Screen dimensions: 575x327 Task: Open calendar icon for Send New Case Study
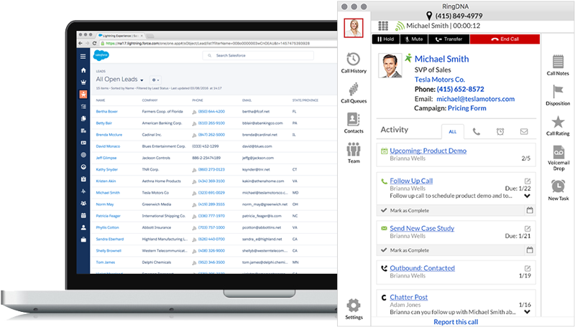pos(530,250)
